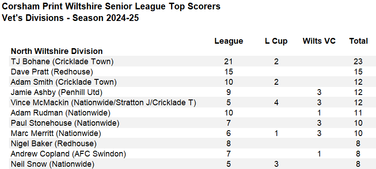Image resolution: width=376 pixels, height=169 pixels.
Task: Select the TJ Bohane (Cricklade Town) row
Action: coord(192,62)
